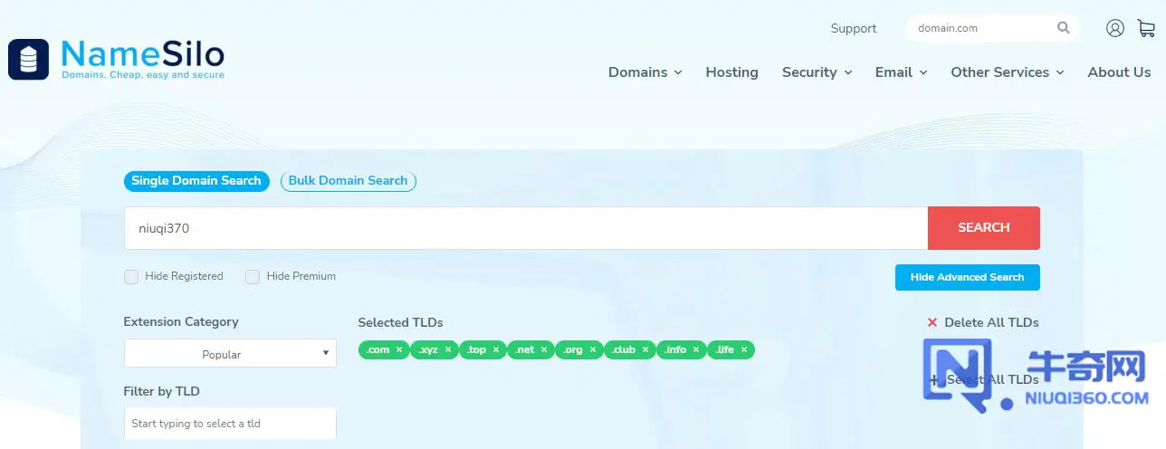Remove the .life TLD tag
The image size is (1166, 449).
744,349
